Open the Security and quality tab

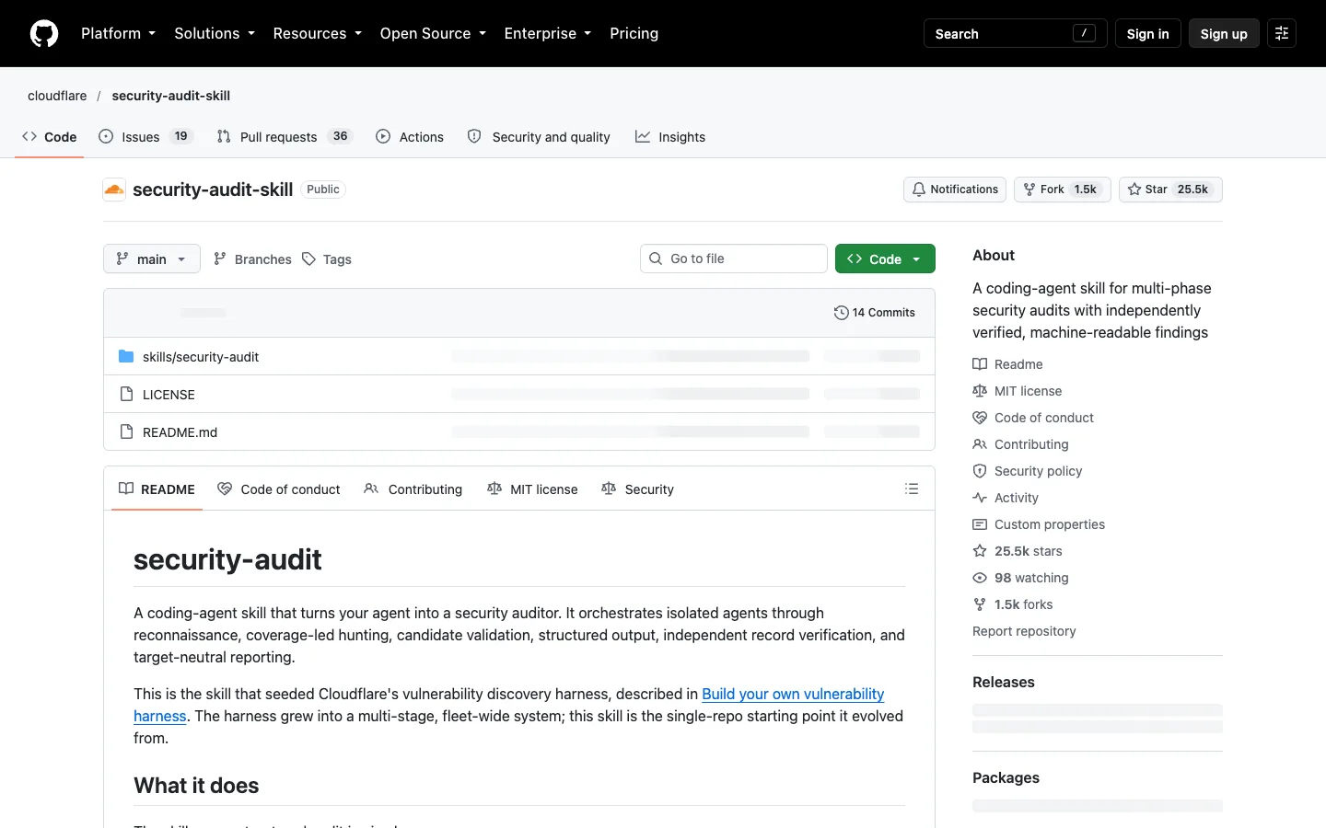tap(539, 137)
